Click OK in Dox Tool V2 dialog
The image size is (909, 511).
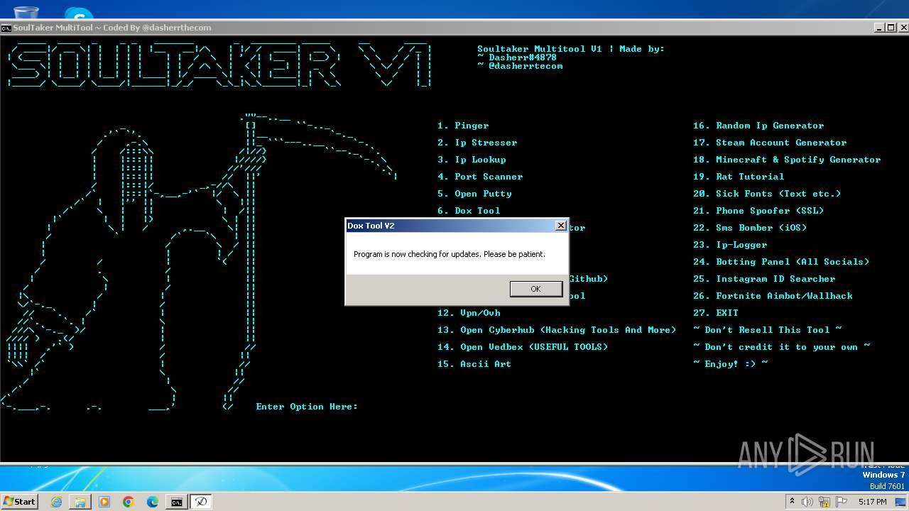pyautogui.click(x=535, y=289)
